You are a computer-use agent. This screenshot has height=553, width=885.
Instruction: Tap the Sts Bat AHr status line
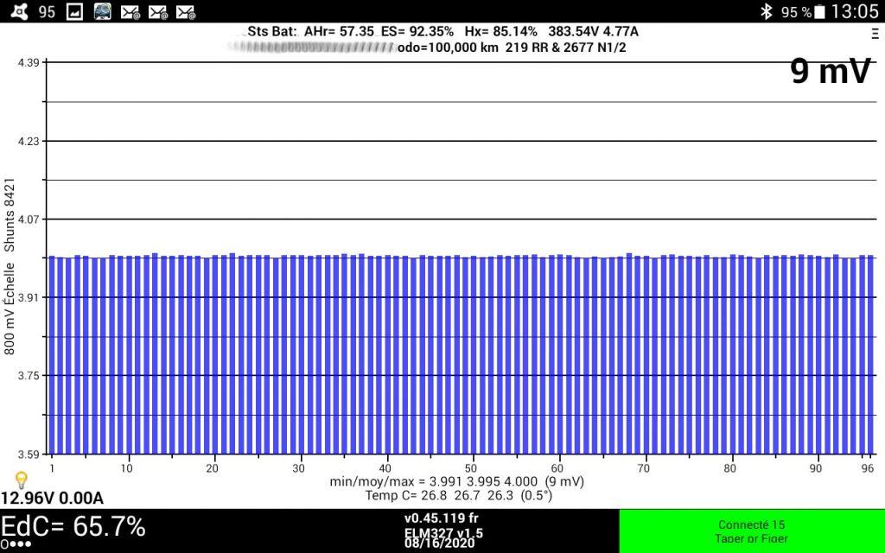click(442, 31)
